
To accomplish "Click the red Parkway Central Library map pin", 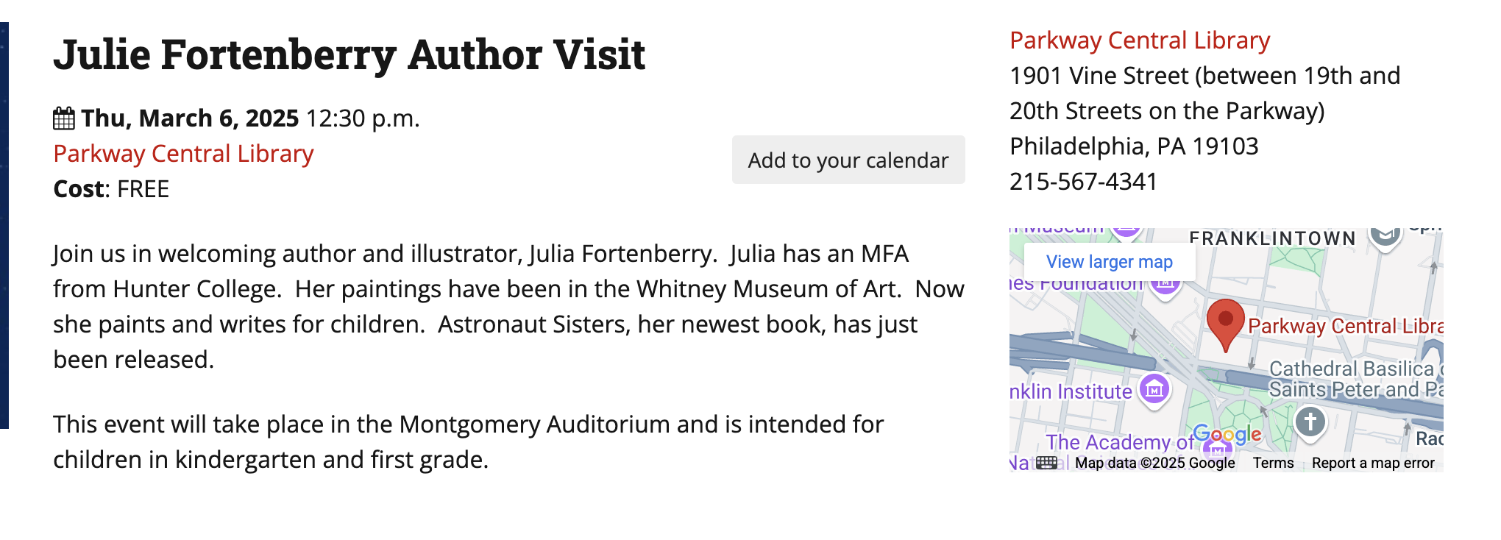I will point(1225,323).
